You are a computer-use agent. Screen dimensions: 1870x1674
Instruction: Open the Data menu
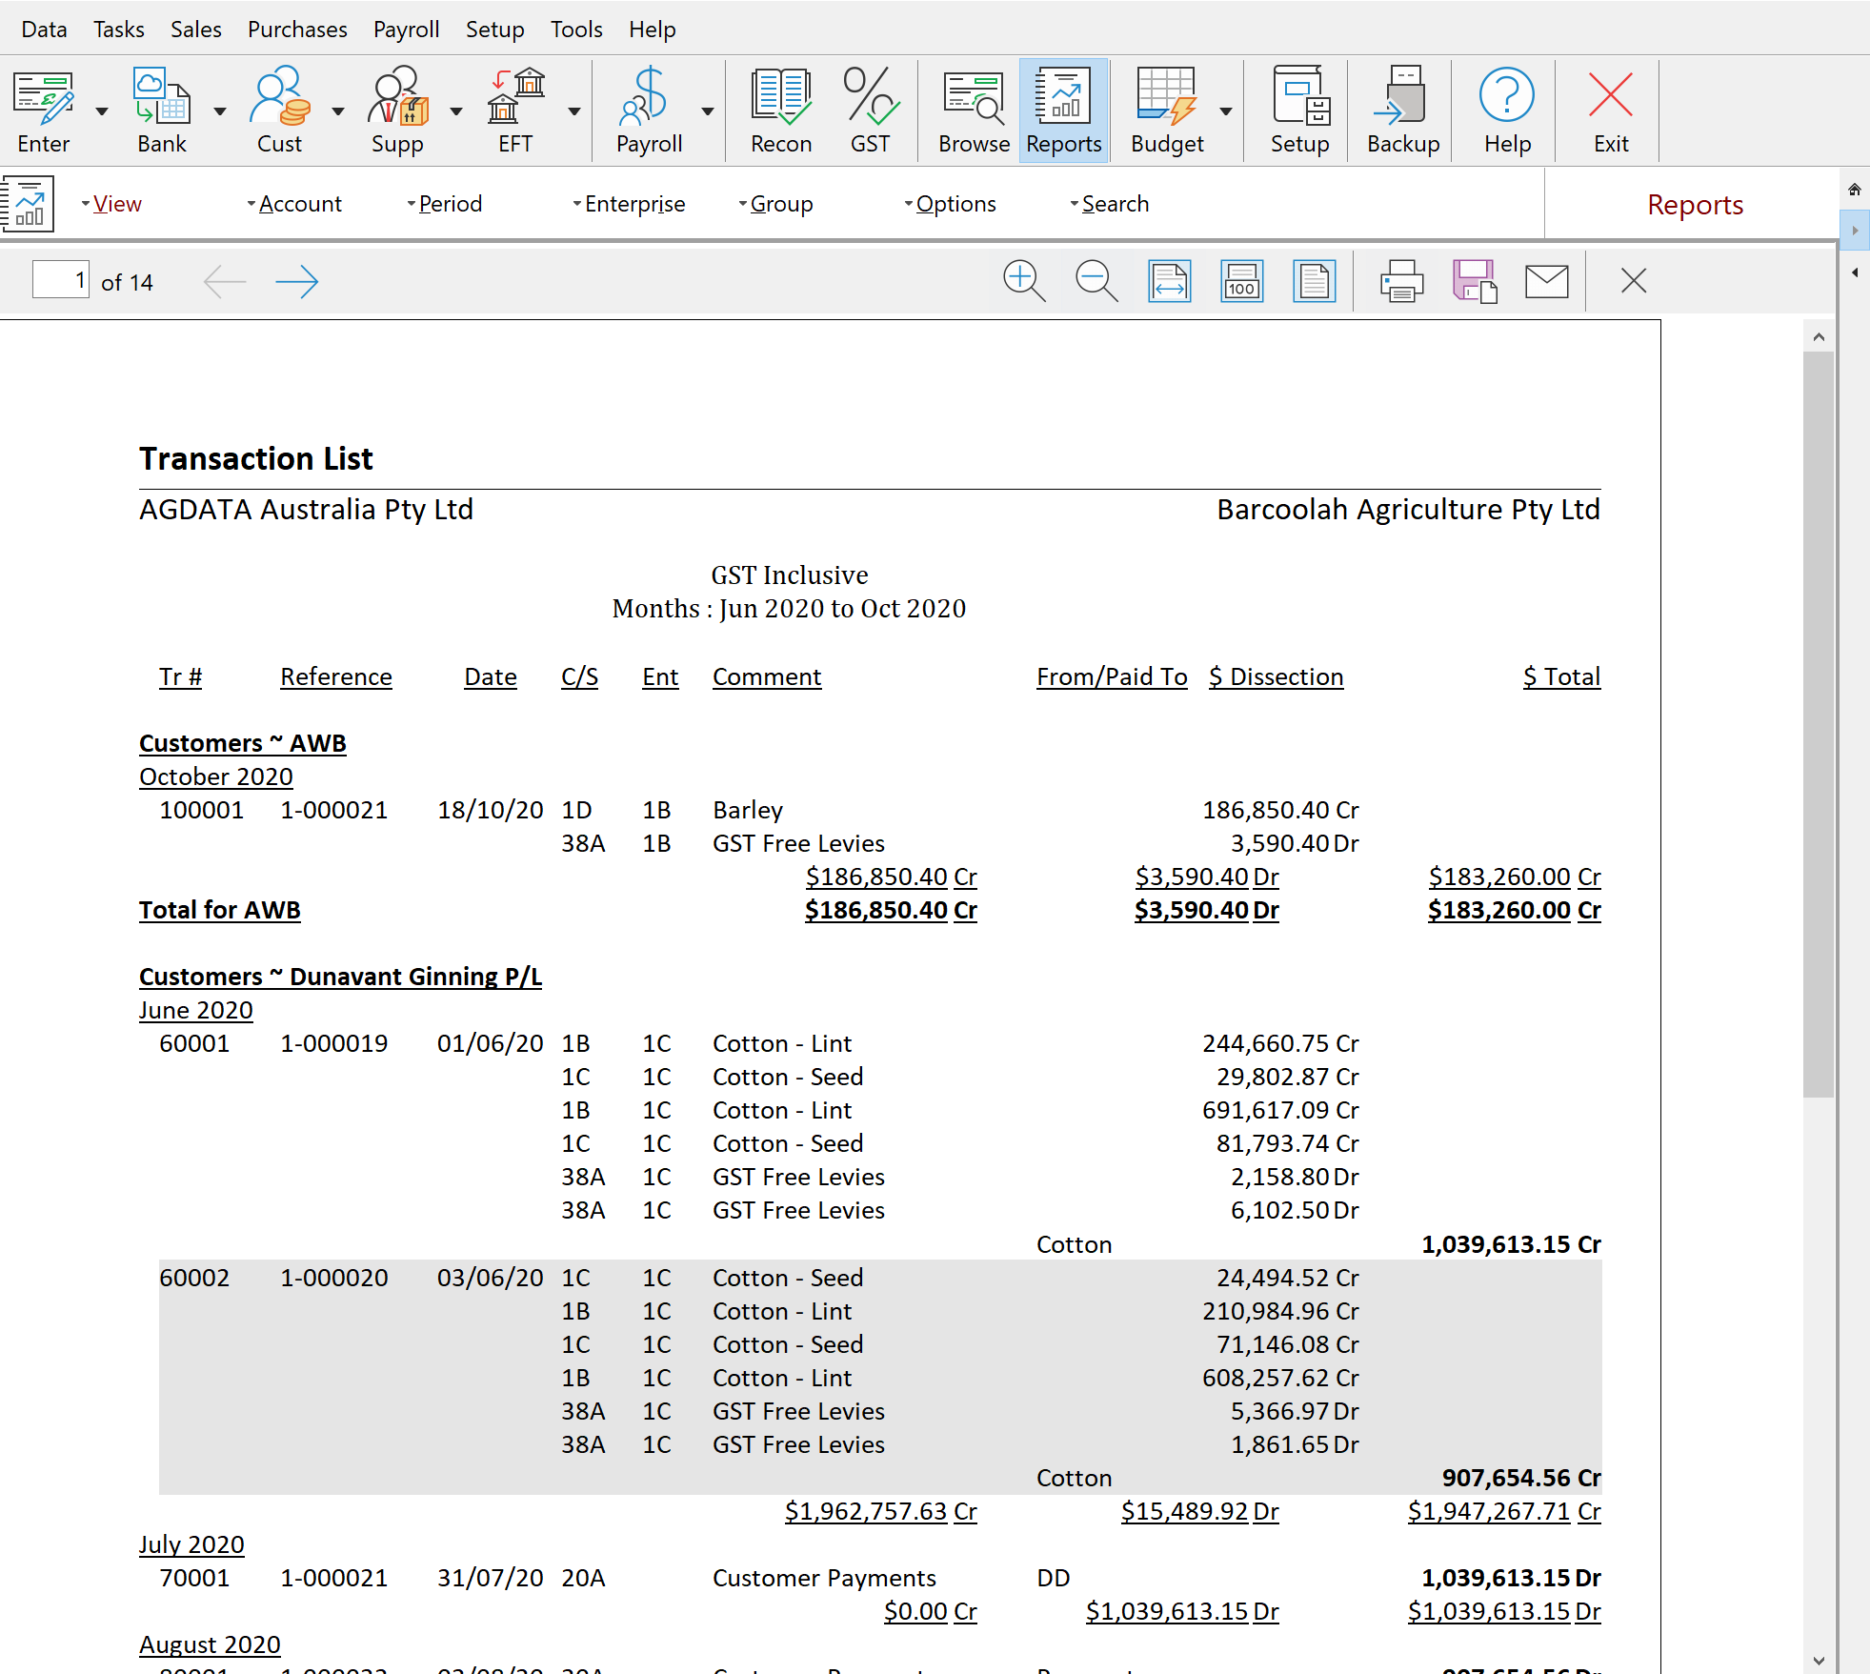pyautogui.click(x=44, y=30)
